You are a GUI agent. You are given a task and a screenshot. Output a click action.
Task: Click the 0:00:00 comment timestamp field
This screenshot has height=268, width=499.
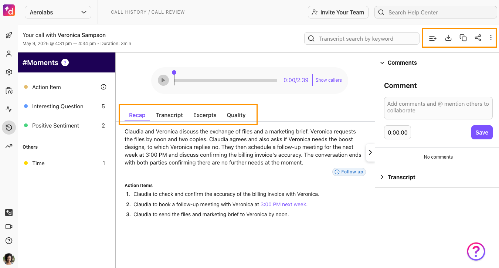(x=397, y=133)
